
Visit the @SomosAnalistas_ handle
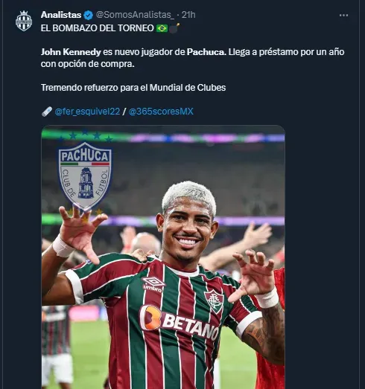point(135,15)
